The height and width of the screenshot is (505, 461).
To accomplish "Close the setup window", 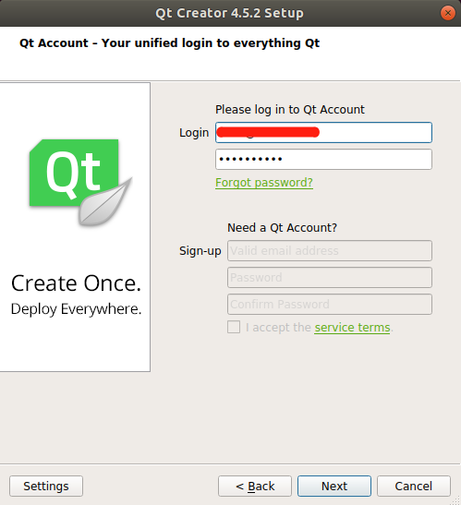I will [448, 13].
